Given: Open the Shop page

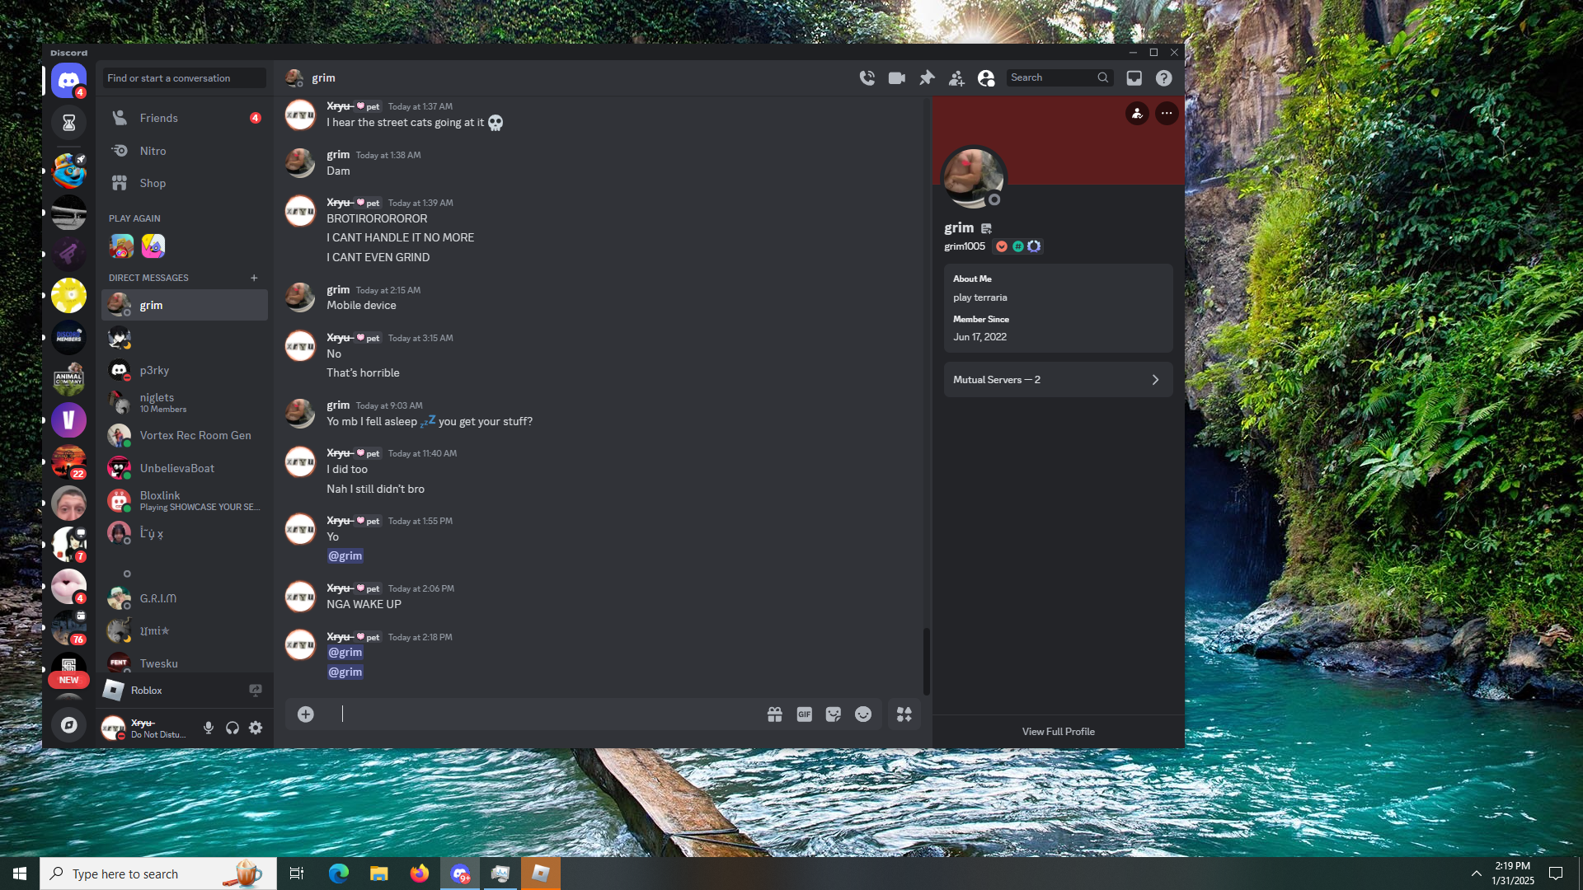Looking at the screenshot, I should [x=185, y=183].
